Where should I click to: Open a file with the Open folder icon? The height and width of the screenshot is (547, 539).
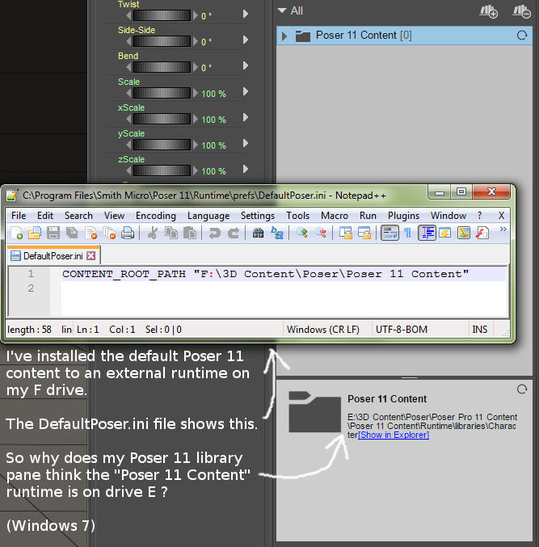click(35, 233)
